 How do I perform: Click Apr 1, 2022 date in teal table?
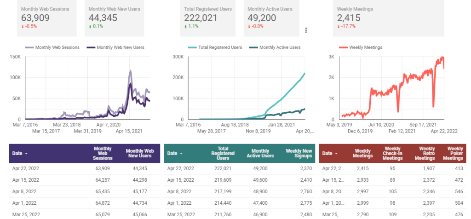click(x=179, y=203)
